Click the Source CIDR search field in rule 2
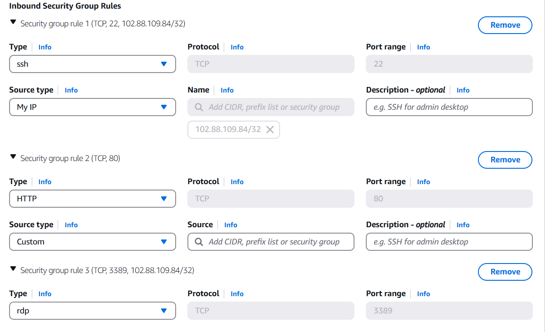Image resolution: width=551 pixels, height=332 pixels. [x=271, y=242]
